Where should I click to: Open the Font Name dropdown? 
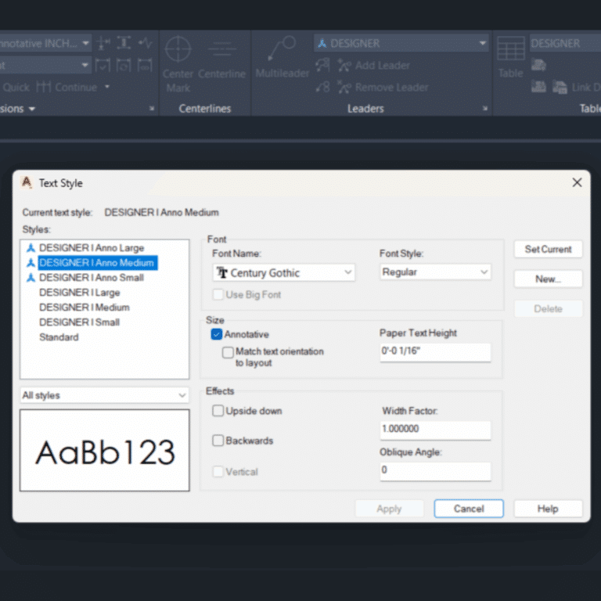tap(284, 272)
